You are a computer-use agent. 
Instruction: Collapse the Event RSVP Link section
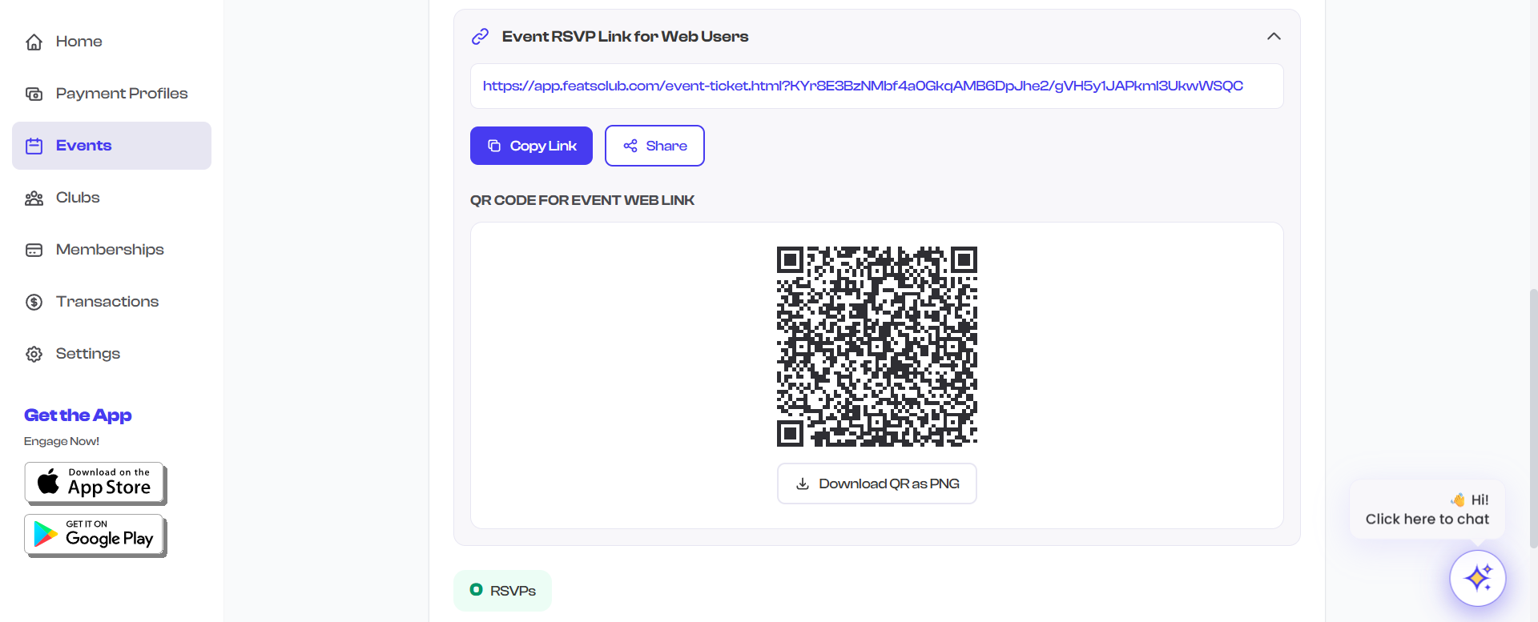coord(1274,36)
